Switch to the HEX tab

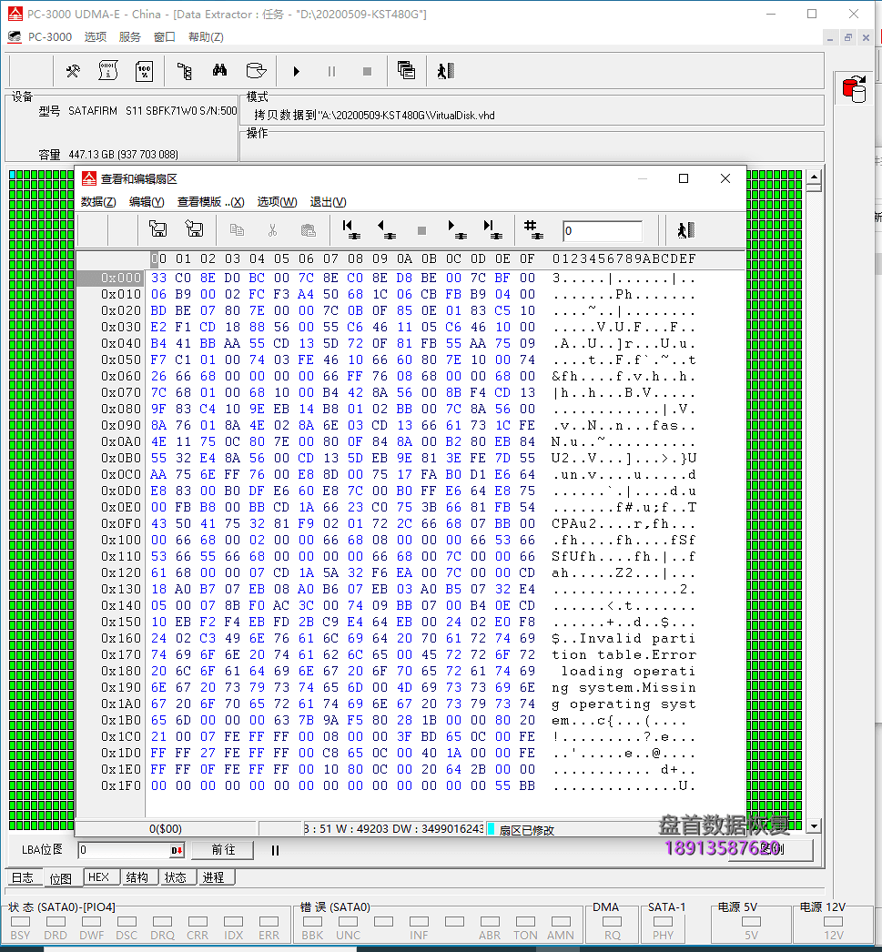tap(99, 877)
